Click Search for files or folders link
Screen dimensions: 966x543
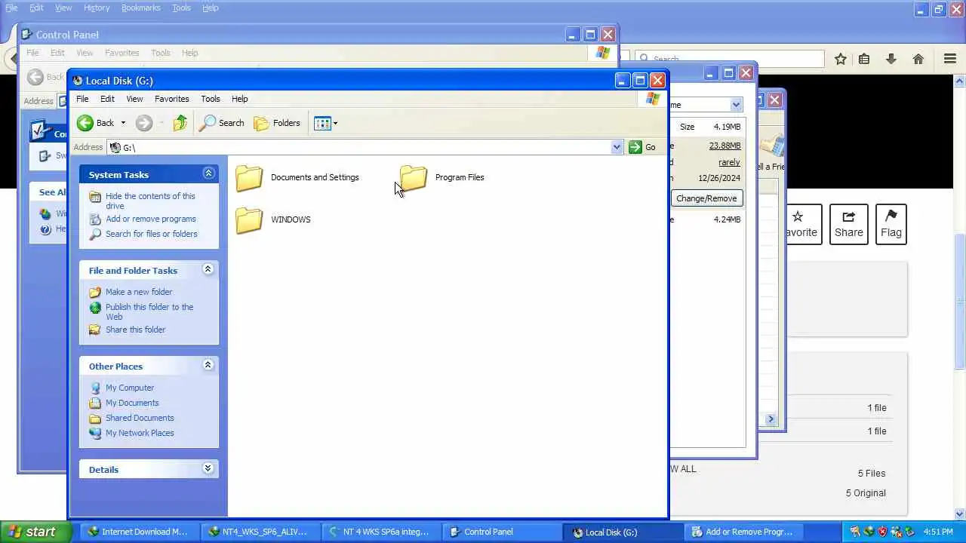151,234
